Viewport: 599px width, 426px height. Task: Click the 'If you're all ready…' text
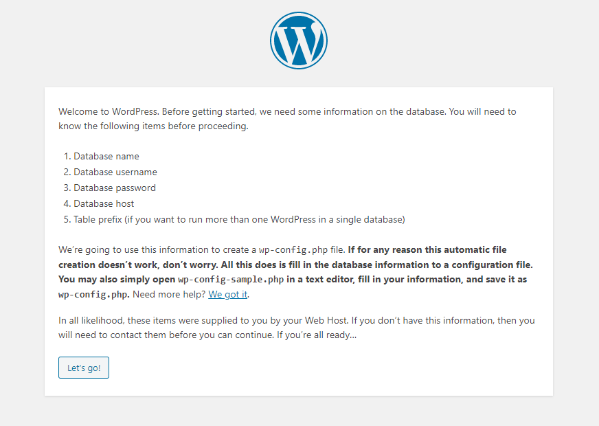[317, 335]
